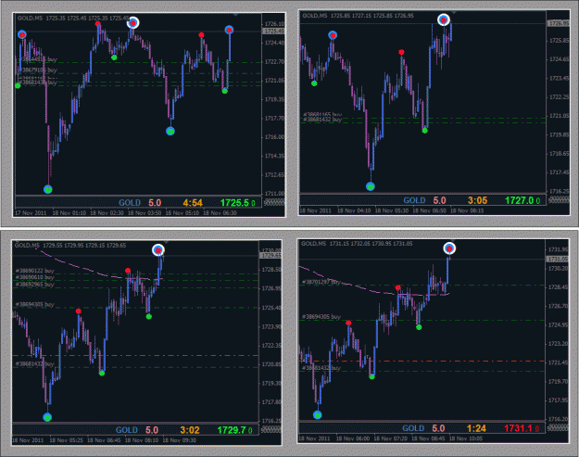Select the order label #38690122 buy

pos(34,271)
